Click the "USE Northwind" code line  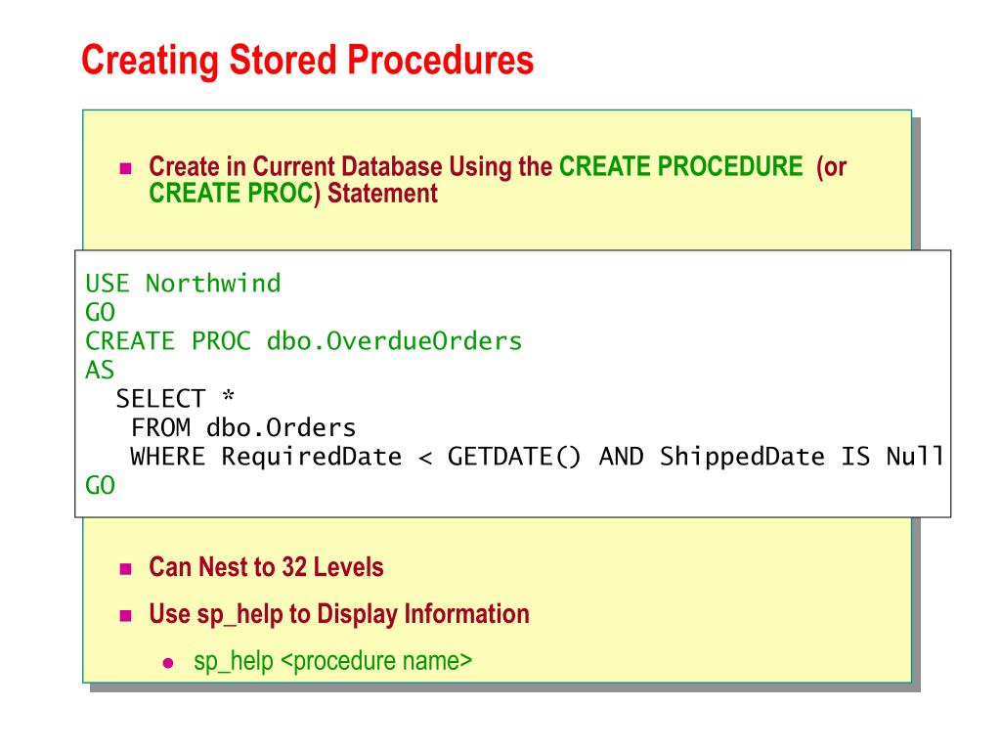click(183, 283)
